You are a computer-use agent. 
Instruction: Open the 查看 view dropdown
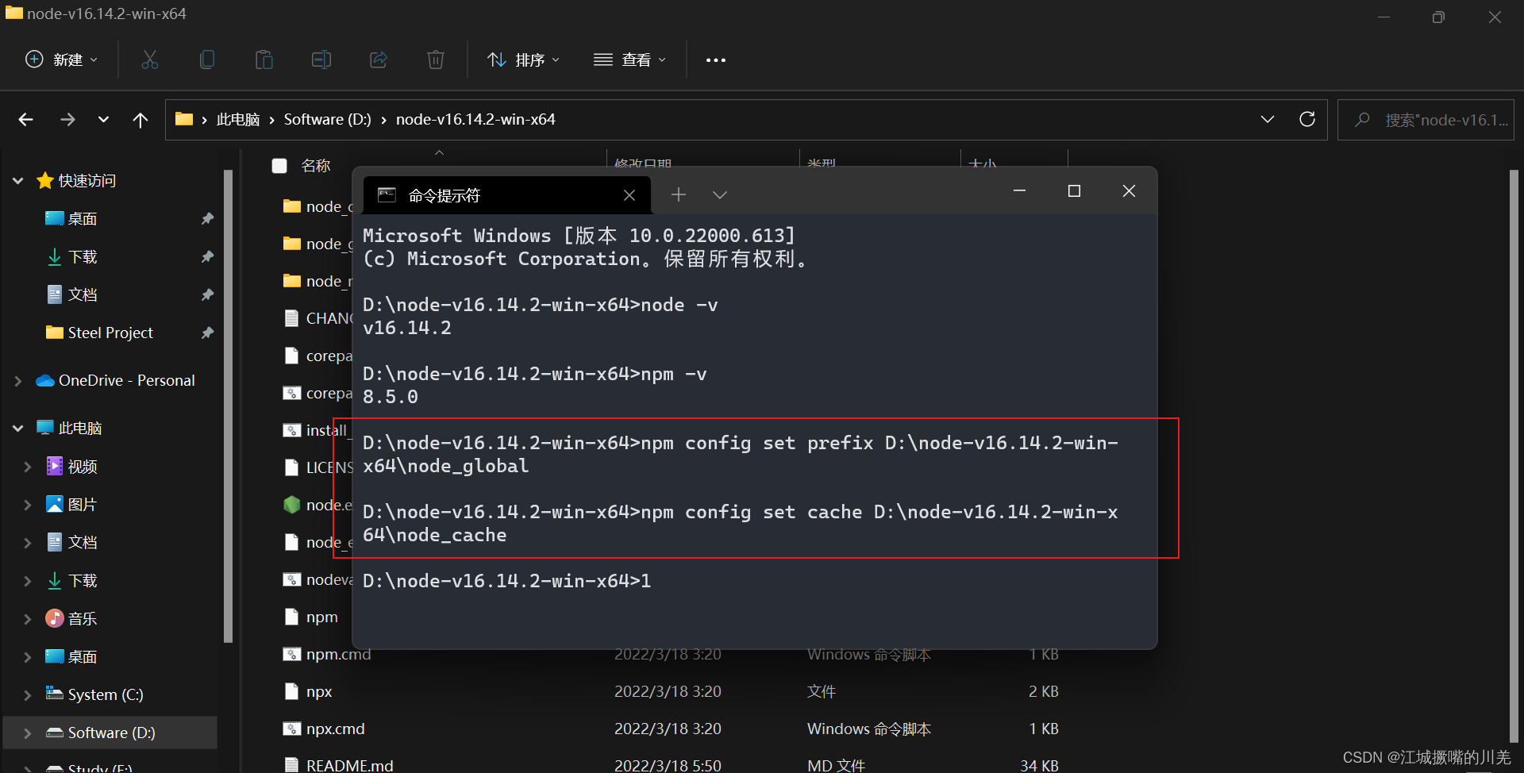click(x=629, y=60)
